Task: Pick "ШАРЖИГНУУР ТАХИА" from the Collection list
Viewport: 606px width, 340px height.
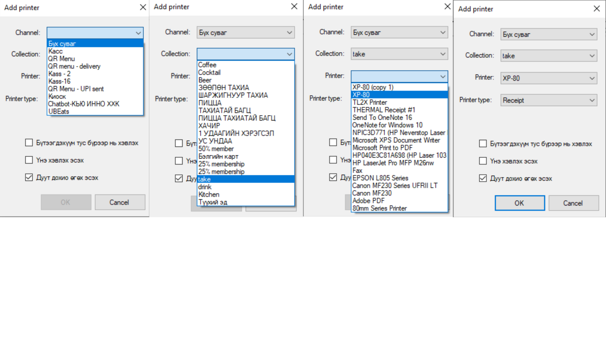Action: (233, 95)
